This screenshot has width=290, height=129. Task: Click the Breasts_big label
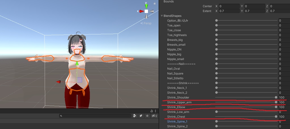pyautogui.click(x=175, y=40)
